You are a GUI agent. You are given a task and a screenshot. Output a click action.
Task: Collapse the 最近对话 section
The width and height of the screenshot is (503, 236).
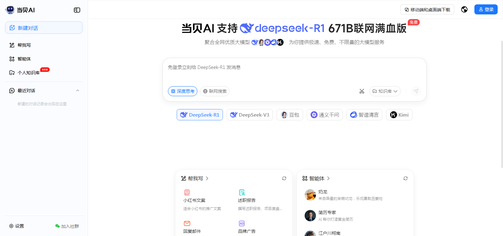coord(78,91)
